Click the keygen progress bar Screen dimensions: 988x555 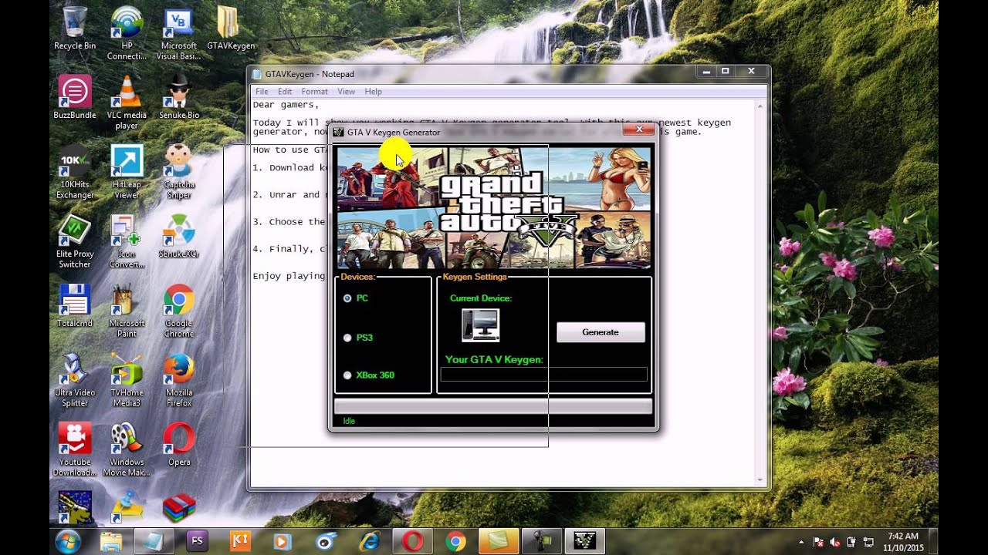click(493, 405)
